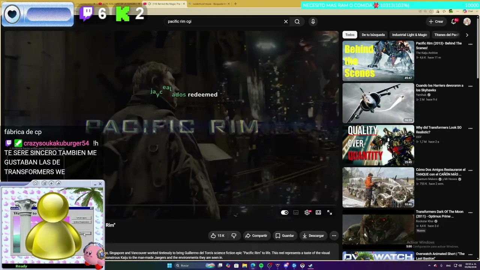The image size is (480, 270).
Task: Open File Explorer from the taskbar
Action: [x=244, y=265]
